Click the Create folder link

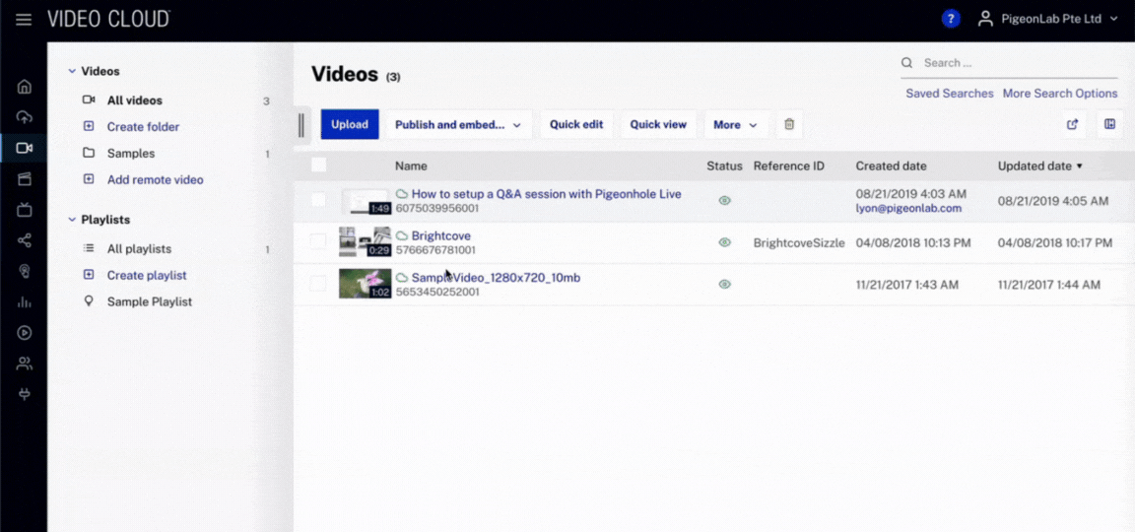pos(143,127)
